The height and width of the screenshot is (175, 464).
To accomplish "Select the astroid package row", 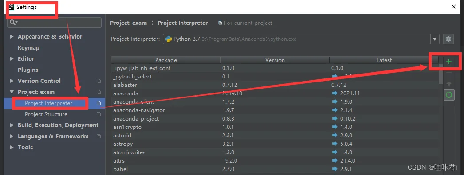I will click(x=275, y=136).
